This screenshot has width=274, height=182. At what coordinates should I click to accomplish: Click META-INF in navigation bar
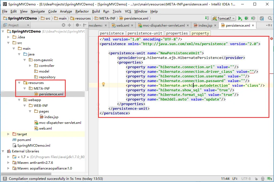click(x=105, y=18)
